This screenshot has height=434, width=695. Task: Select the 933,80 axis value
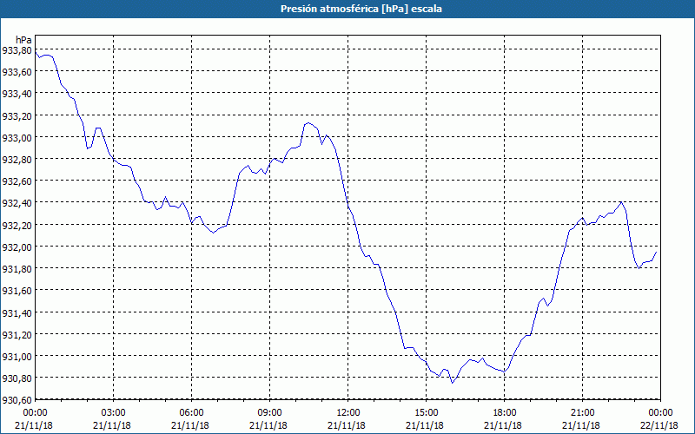(16, 50)
